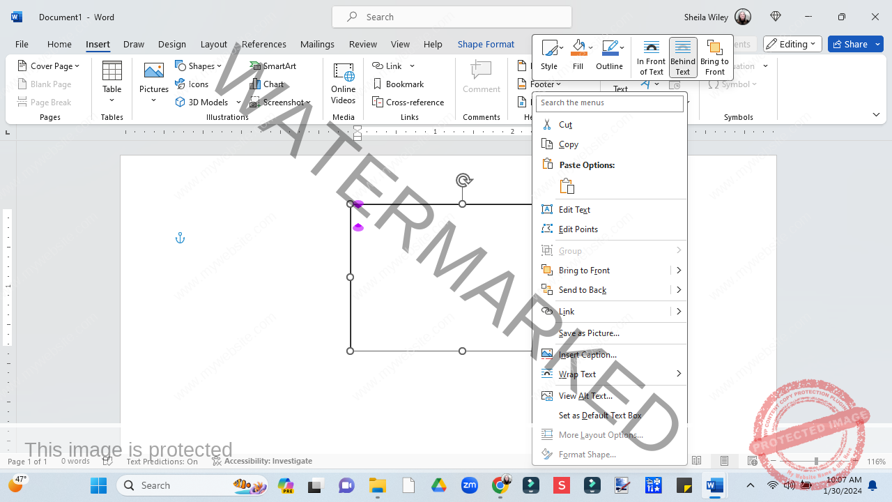Insert a Table from the ribbon
The width and height of the screenshot is (892, 502).
point(112,82)
